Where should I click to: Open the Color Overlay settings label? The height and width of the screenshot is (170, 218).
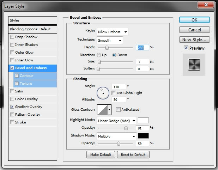pyautogui.click(x=26, y=99)
